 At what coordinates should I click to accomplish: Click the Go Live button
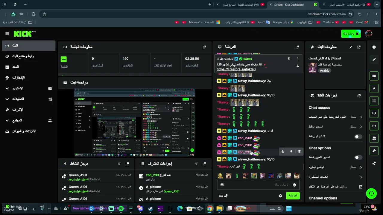pyautogui.click(x=351, y=34)
